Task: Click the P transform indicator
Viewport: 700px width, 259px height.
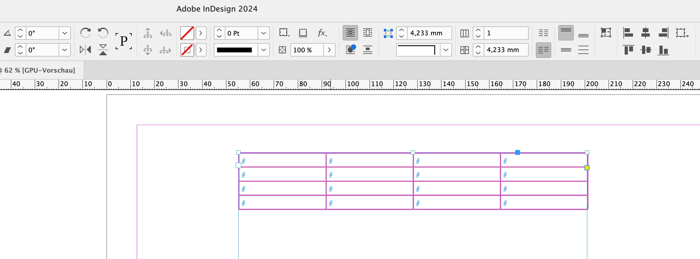Action: 124,41
